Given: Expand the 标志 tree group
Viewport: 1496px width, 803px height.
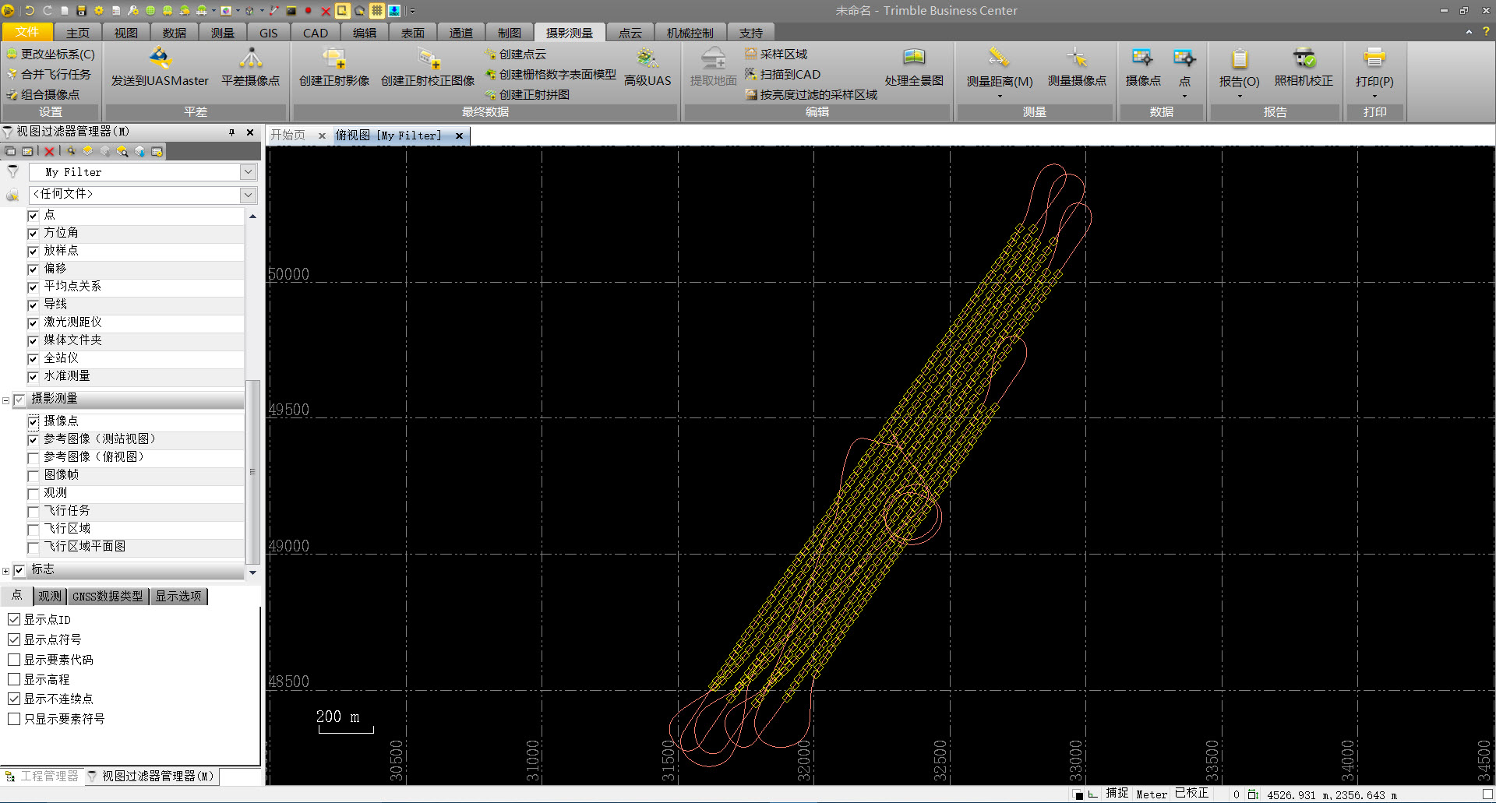Looking at the screenshot, I should tap(5, 571).
